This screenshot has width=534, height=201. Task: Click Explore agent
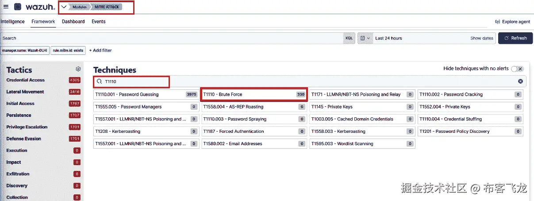[x=512, y=22]
